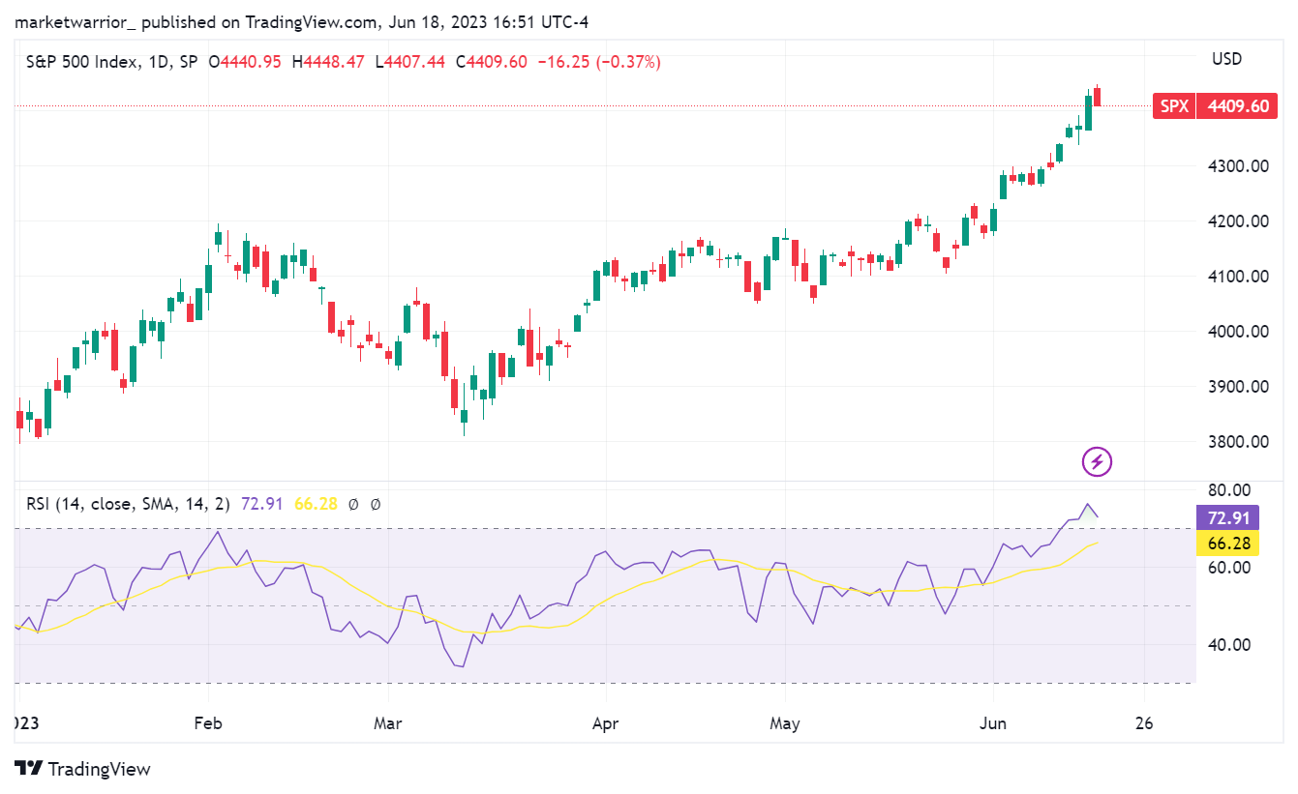Click the purple 72.91 RSI axis label

coord(1229,517)
